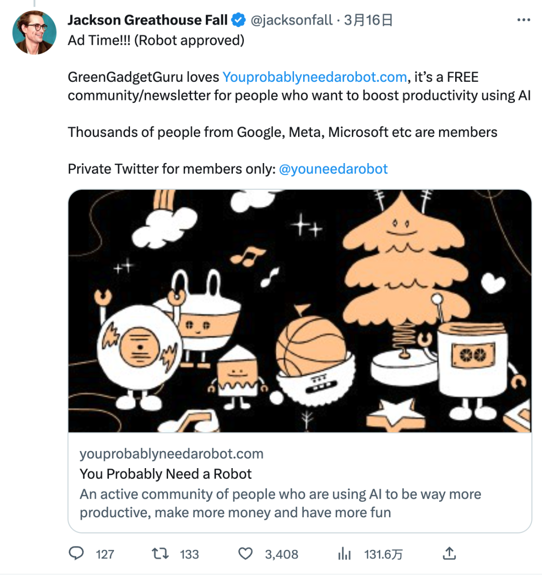Click the share upload icon
Image resolution: width=542 pixels, height=577 pixels.
click(450, 553)
